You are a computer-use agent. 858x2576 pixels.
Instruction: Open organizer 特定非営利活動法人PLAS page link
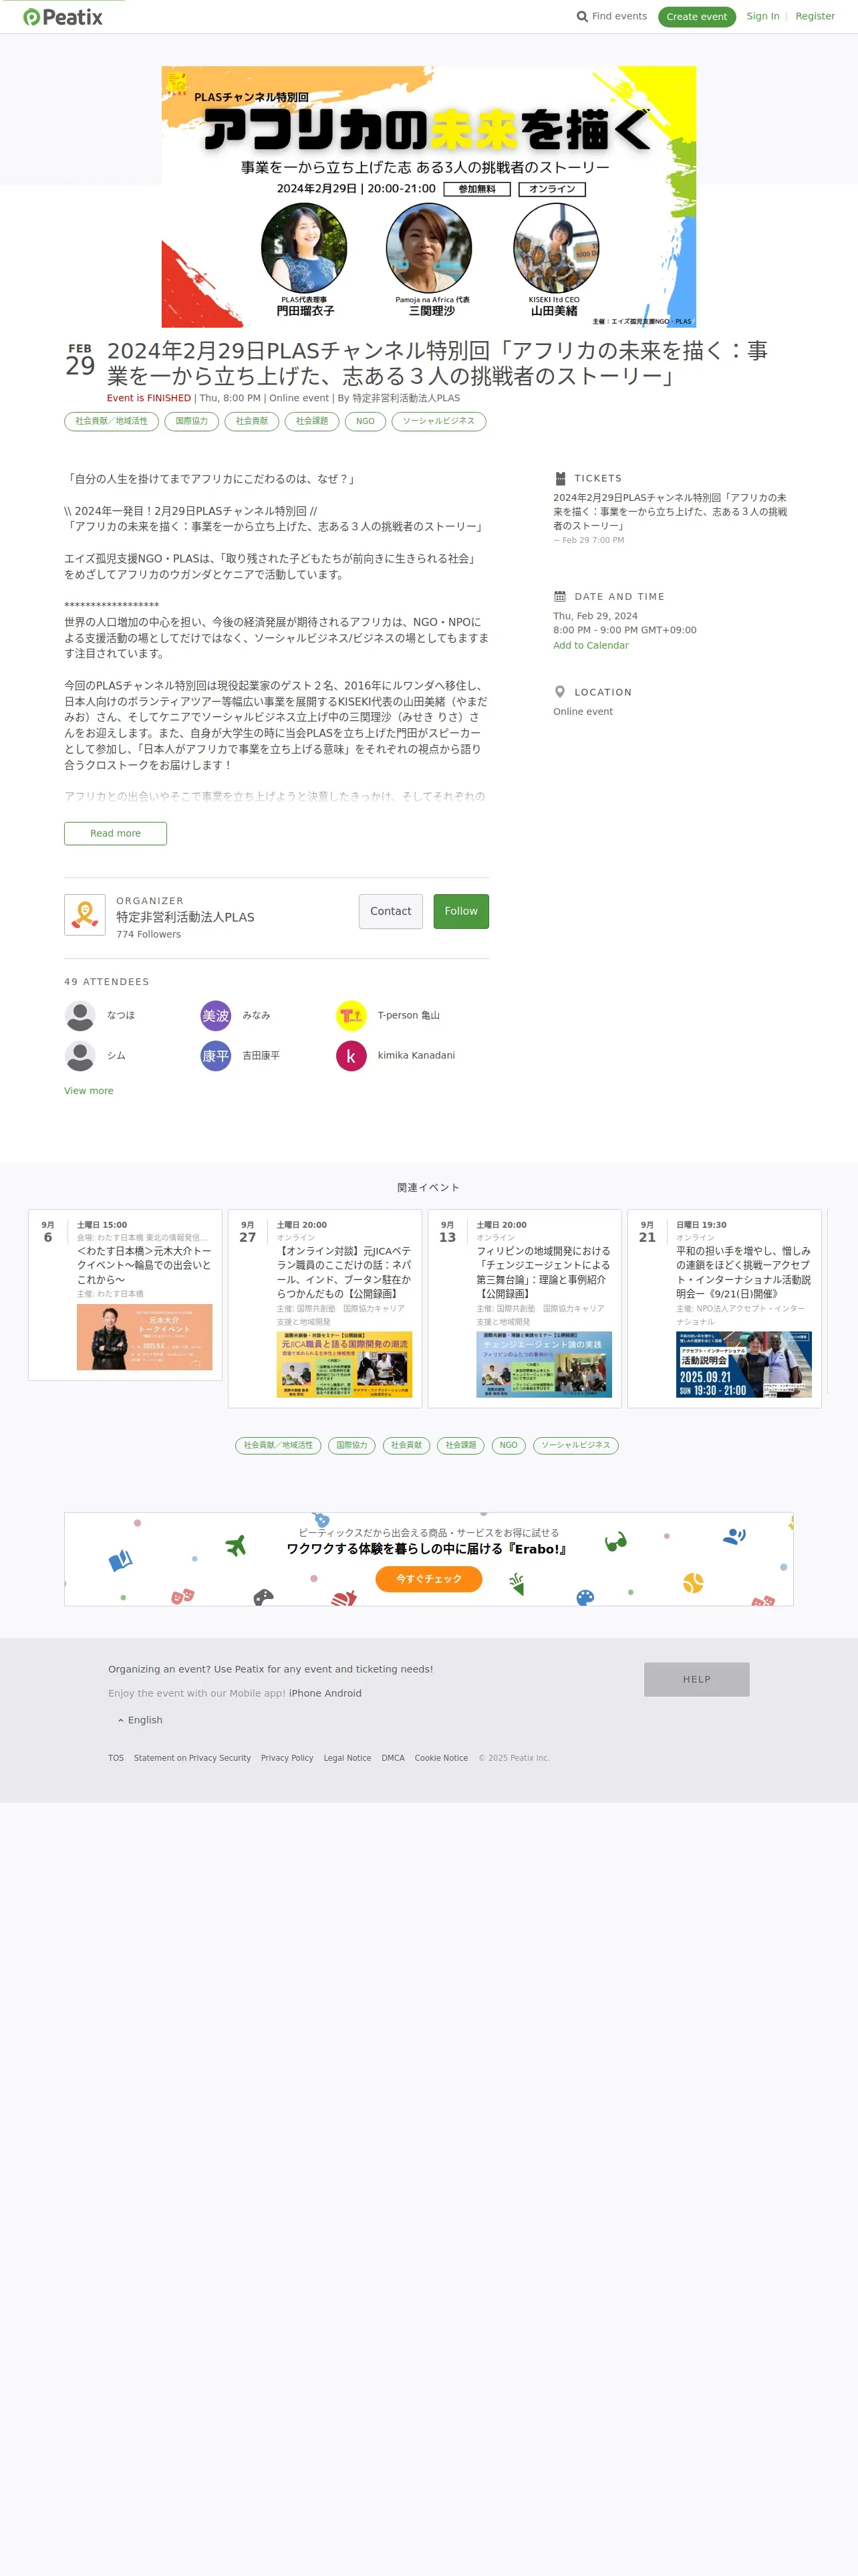coord(185,917)
